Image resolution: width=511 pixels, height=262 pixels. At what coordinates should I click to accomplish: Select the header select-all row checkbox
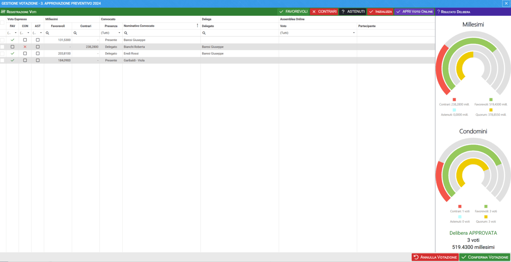click(x=3, y=23)
